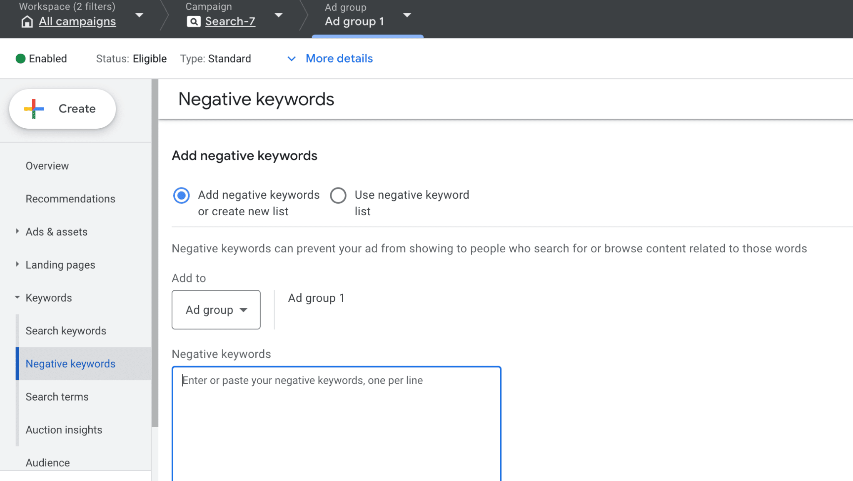The width and height of the screenshot is (853, 481).
Task: Click inside the negative keywords text box
Action: point(337,424)
